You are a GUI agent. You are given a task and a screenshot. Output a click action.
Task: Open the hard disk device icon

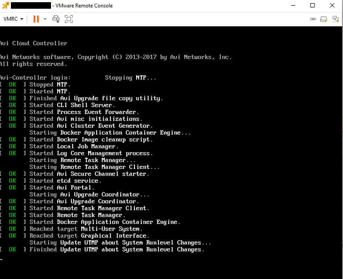click(324, 19)
